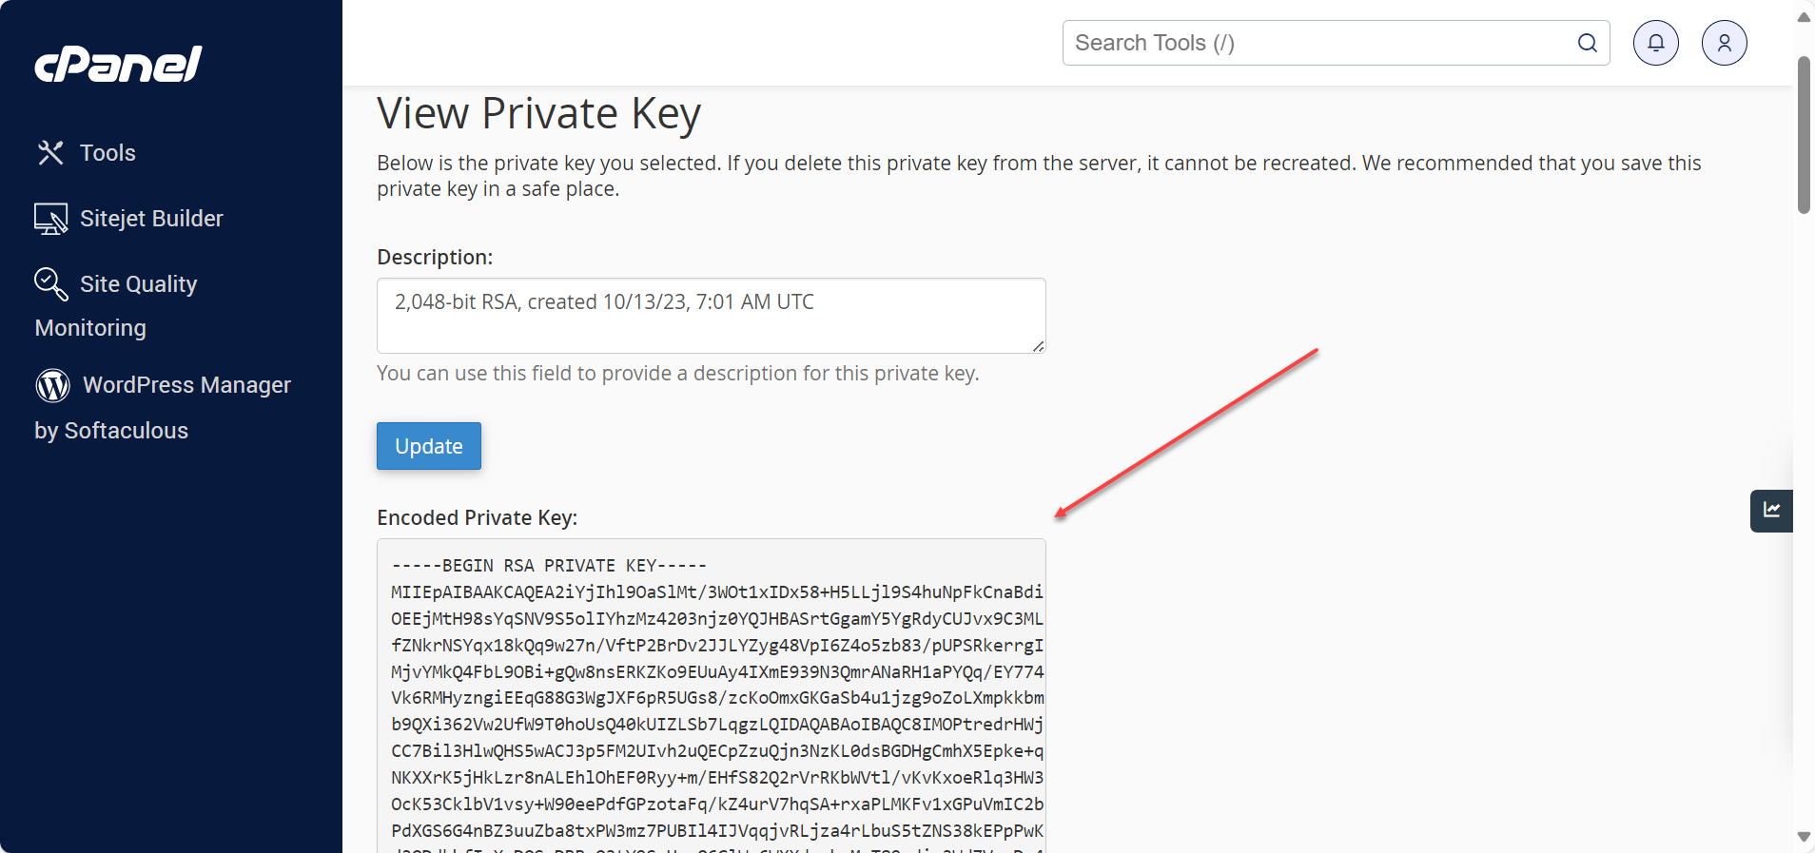Click the scrollbar down arrow
This screenshot has width=1815, height=853.
(1803, 838)
